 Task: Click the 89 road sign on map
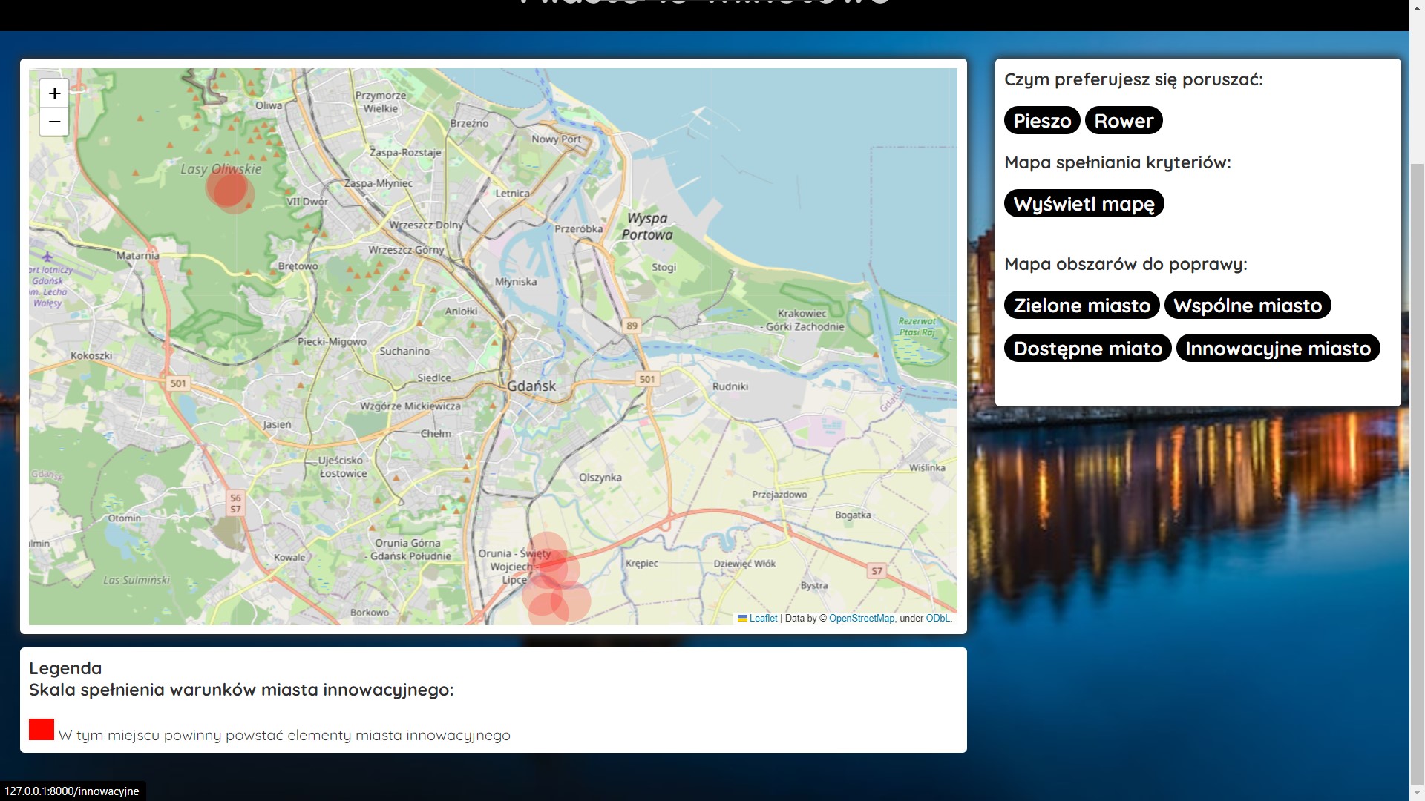pos(632,326)
